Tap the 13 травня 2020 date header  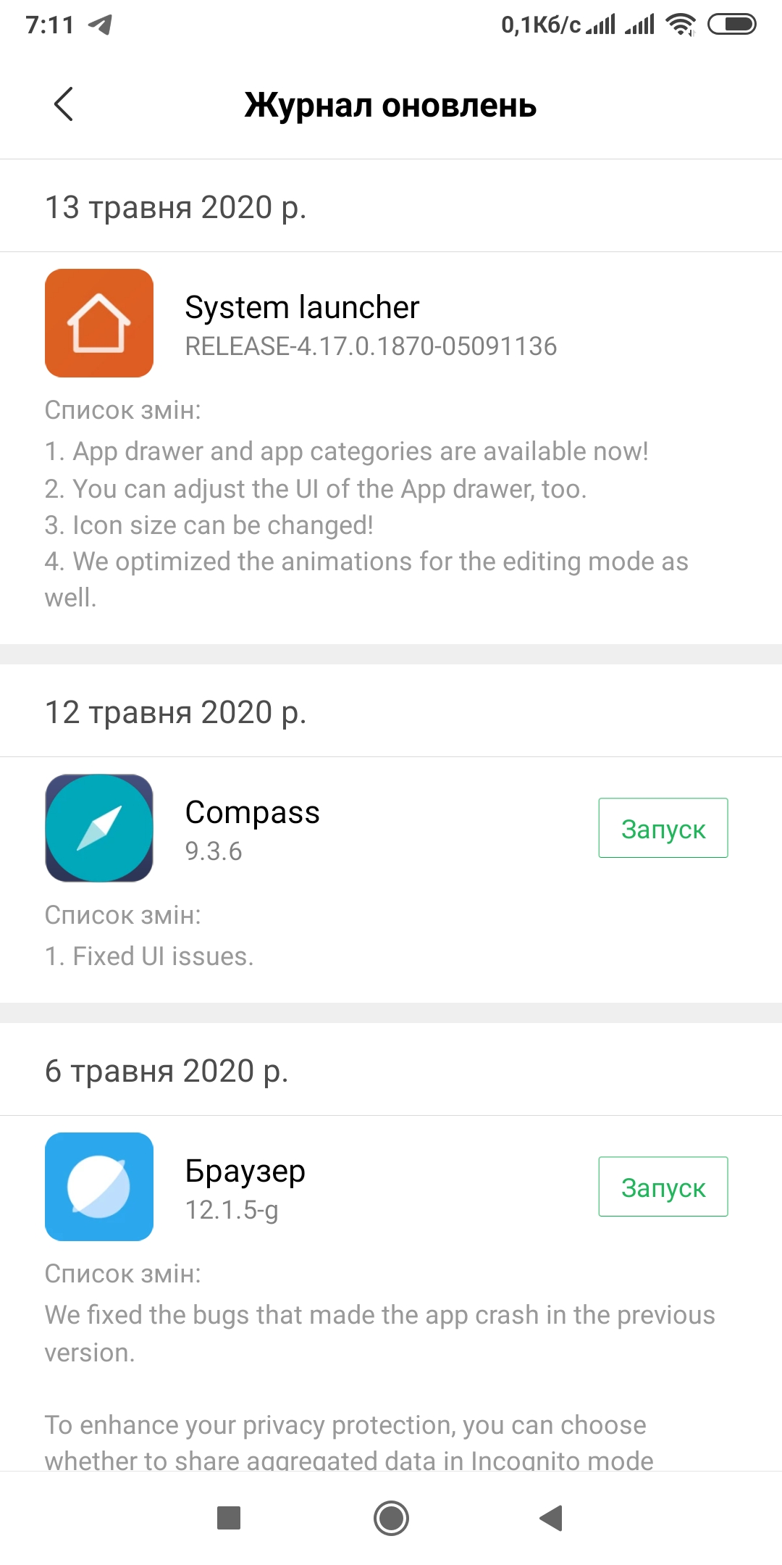click(176, 207)
